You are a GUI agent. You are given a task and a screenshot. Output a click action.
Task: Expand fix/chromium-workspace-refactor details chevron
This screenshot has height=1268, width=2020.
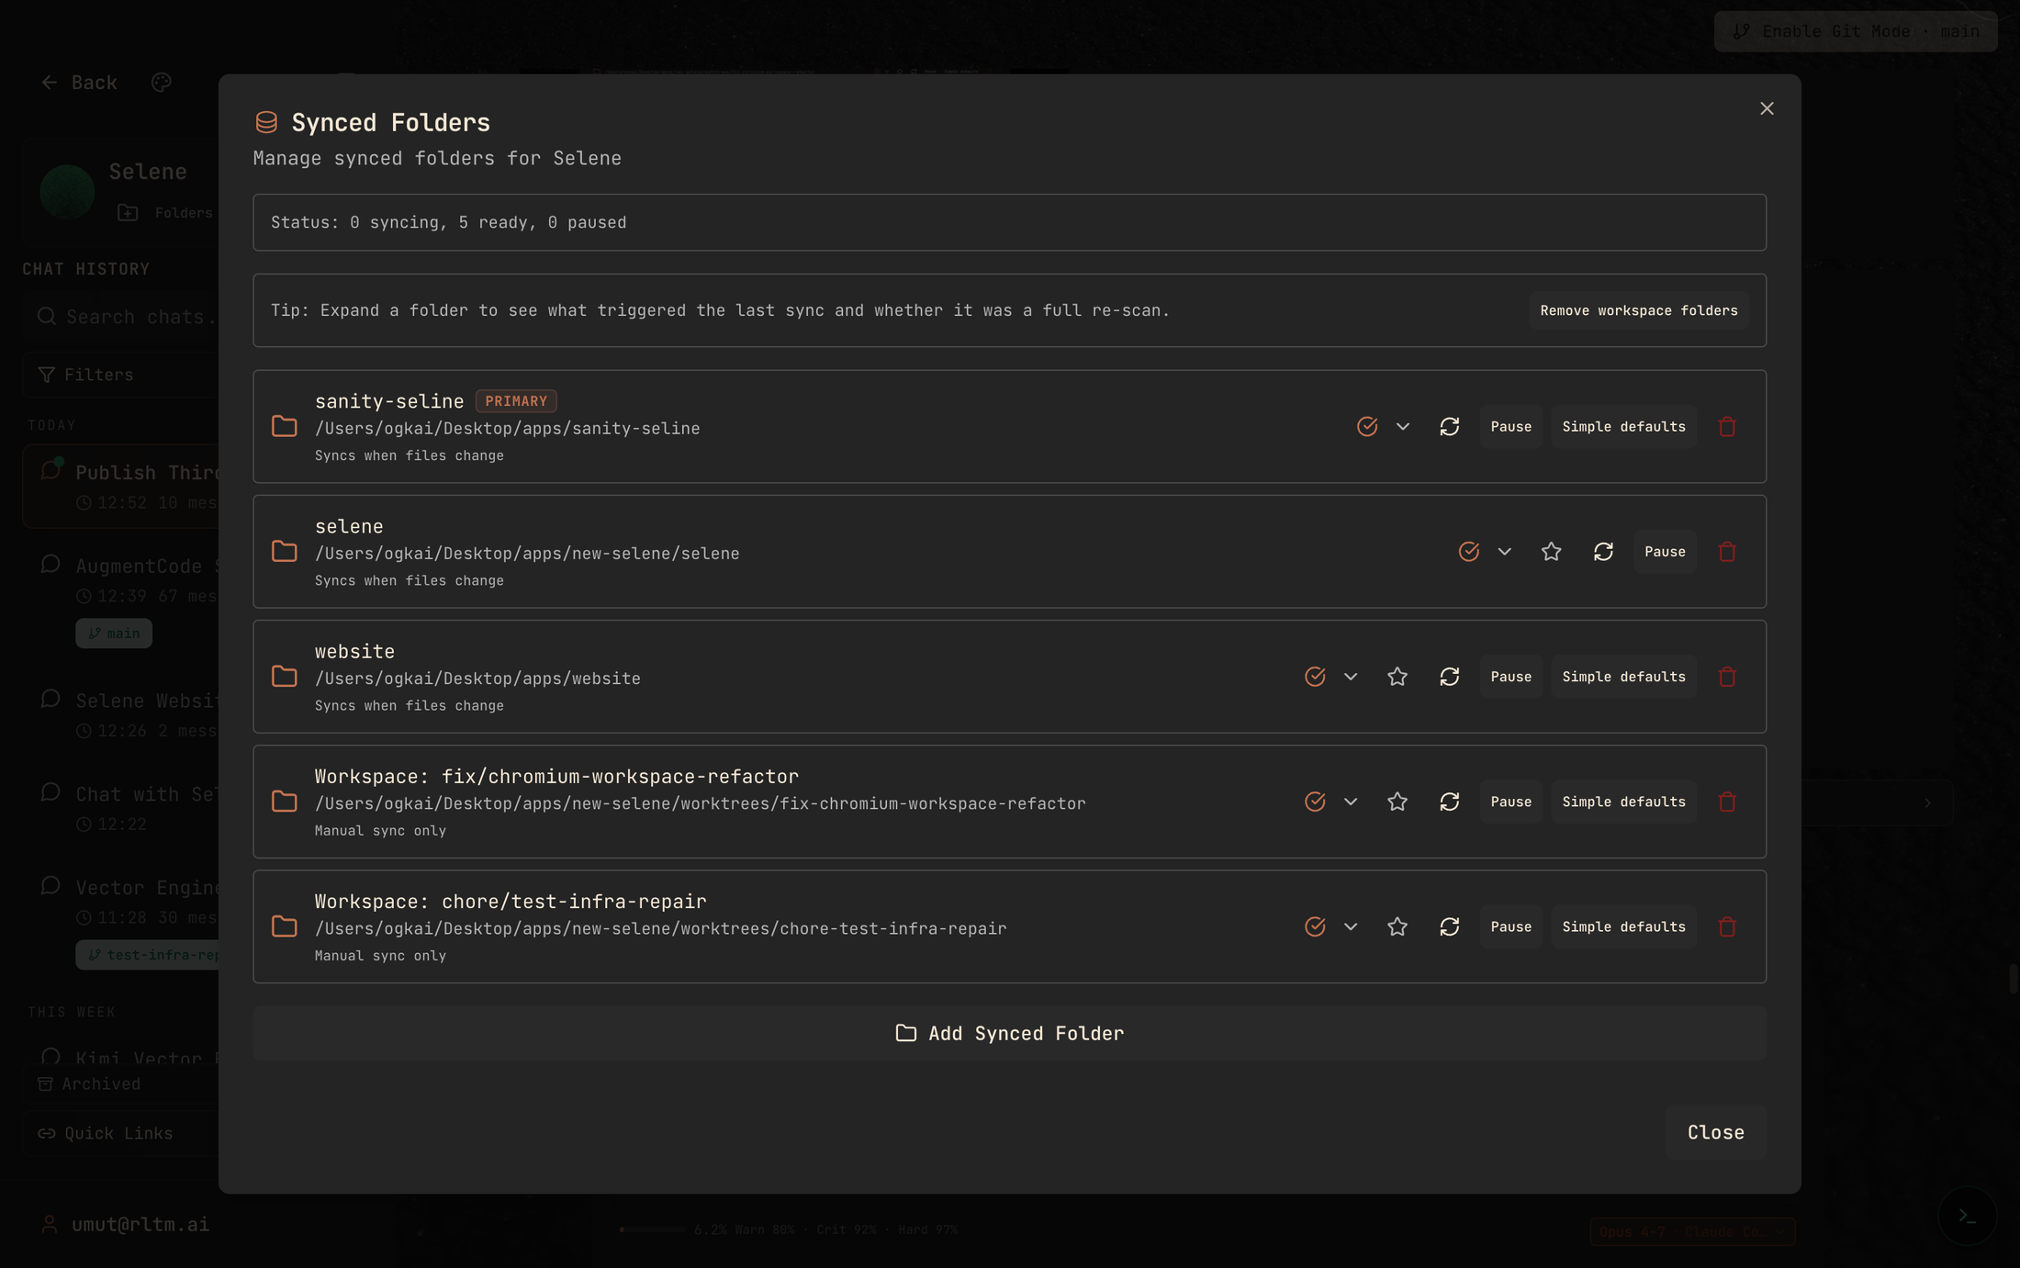tap(1351, 802)
